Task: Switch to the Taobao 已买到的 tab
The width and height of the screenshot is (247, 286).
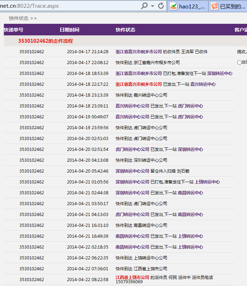Action: pyautogui.click(x=228, y=6)
